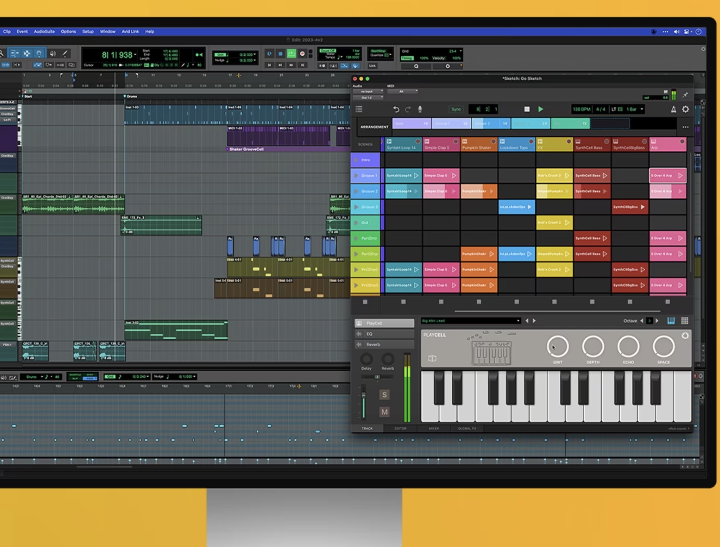Image resolution: width=720 pixels, height=547 pixels.
Task: Switch to the Mixer tab
Action: 434,428
